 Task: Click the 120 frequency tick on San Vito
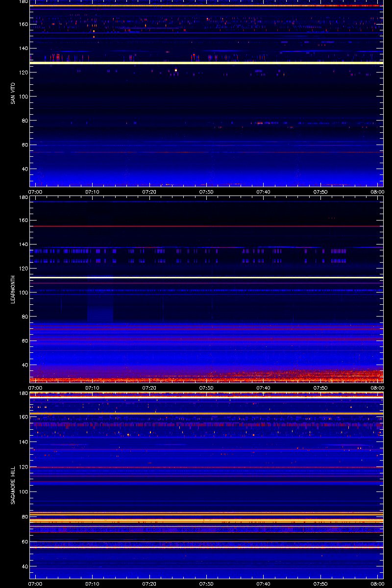coord(24,73)
